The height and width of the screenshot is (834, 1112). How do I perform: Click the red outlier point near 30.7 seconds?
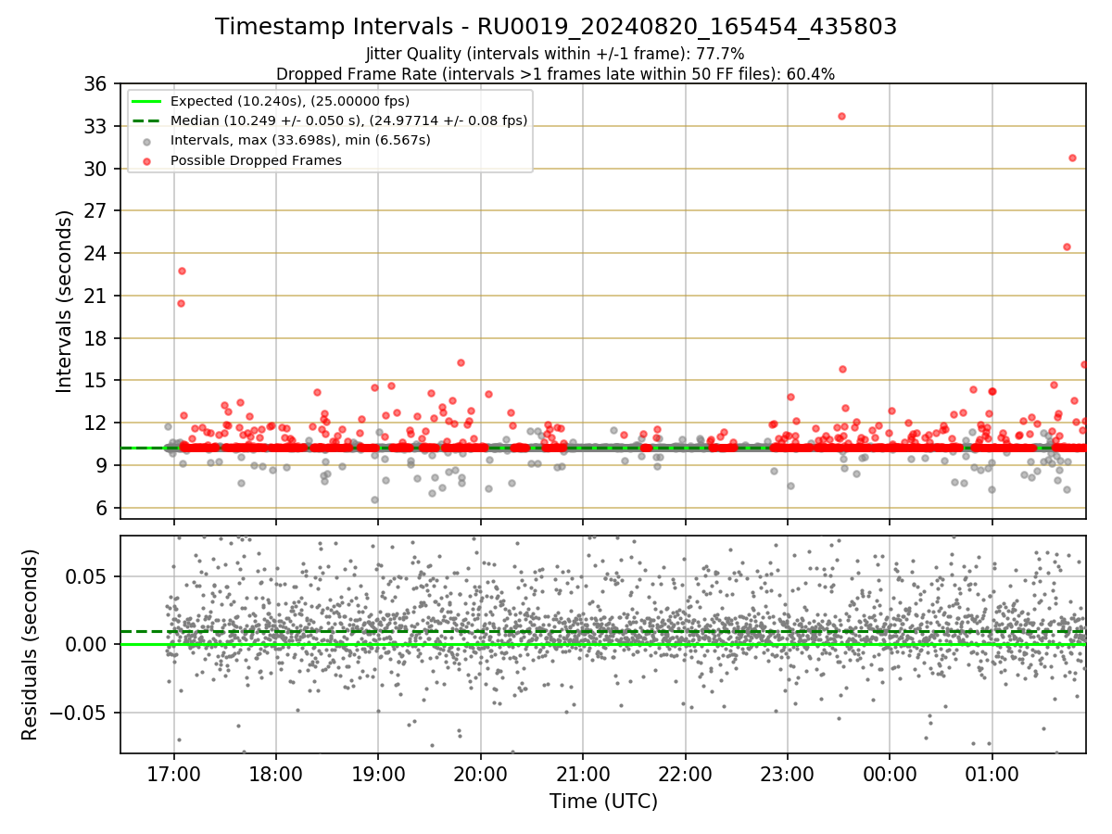pos(1072,158)
